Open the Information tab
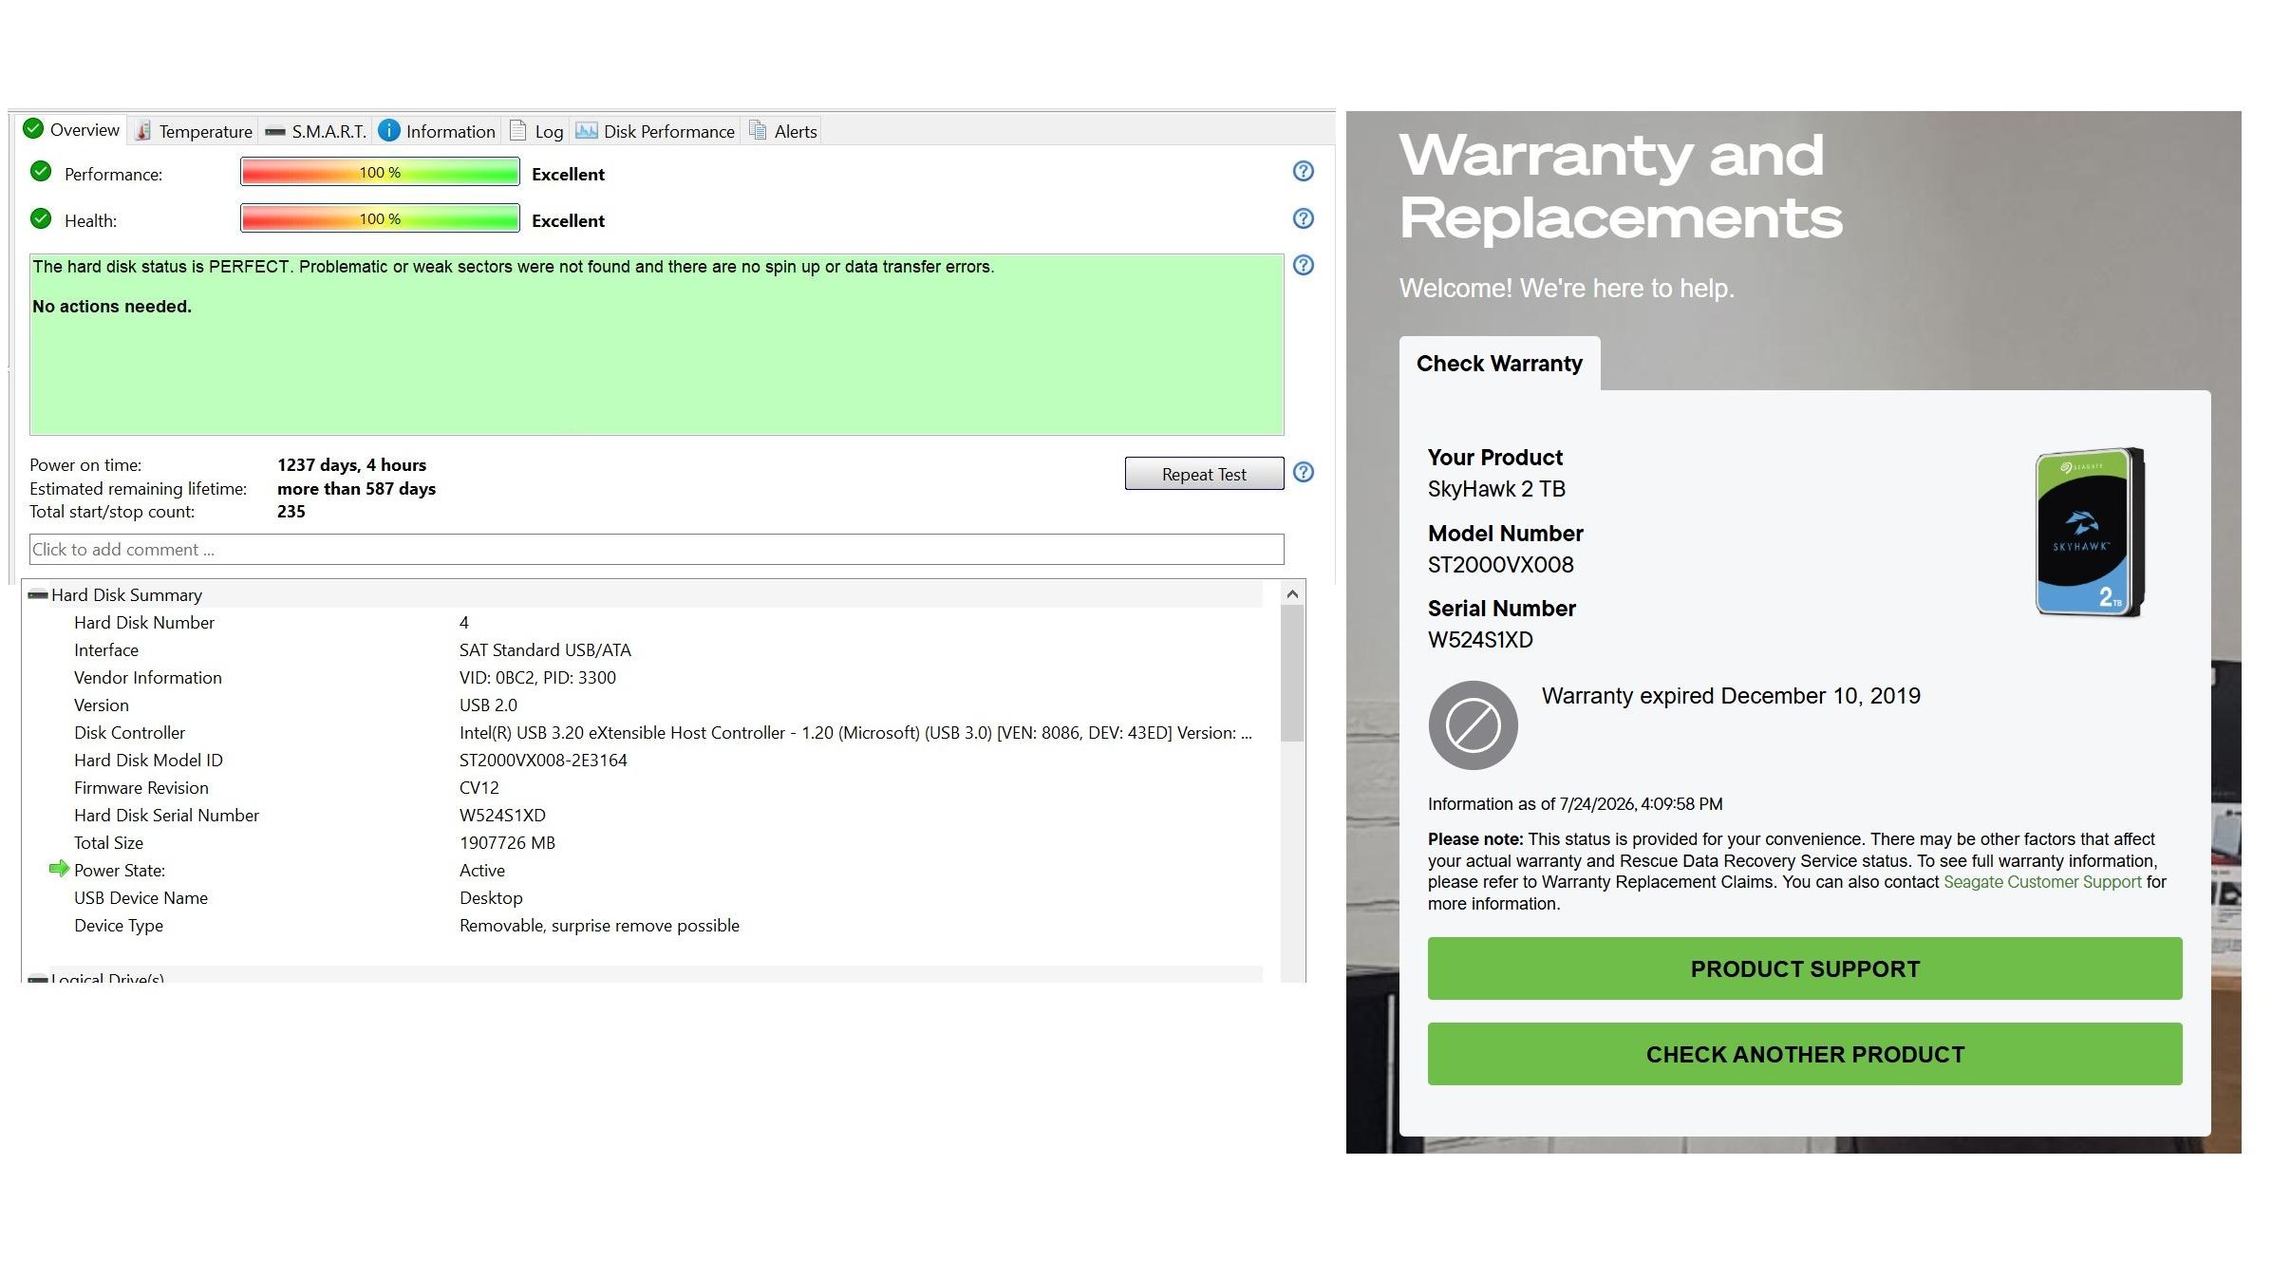Image resolution: width=2272 pixels, height=1278 pixels. point(438,131)
